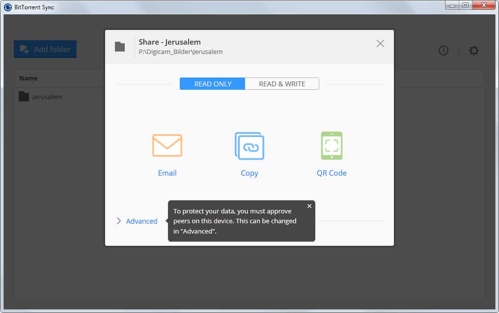499x313 pixels.
Task: Dismiss the peer approval tooltip
Action: [x=309, y=206]
